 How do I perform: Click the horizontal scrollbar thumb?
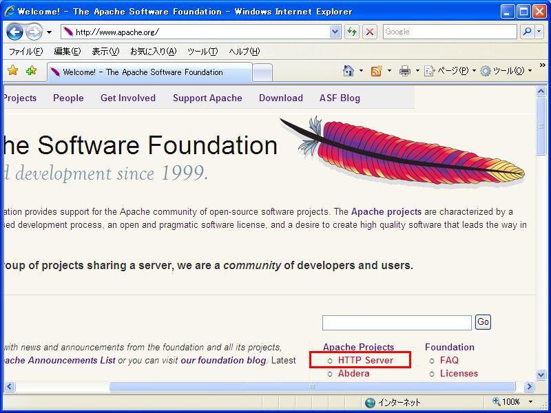[312, 387]
